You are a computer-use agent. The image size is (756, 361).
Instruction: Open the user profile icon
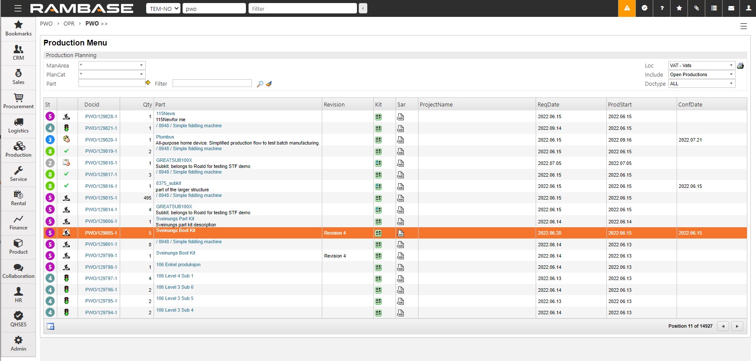[748, 8]
